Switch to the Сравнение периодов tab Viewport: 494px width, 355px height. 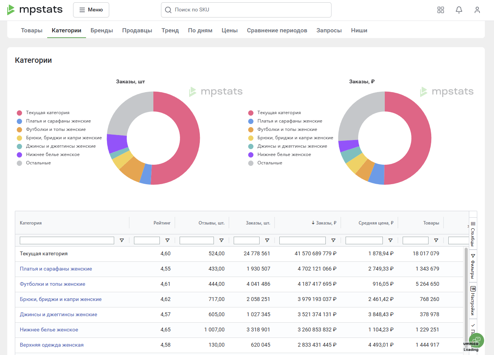(x=277, y=30)
